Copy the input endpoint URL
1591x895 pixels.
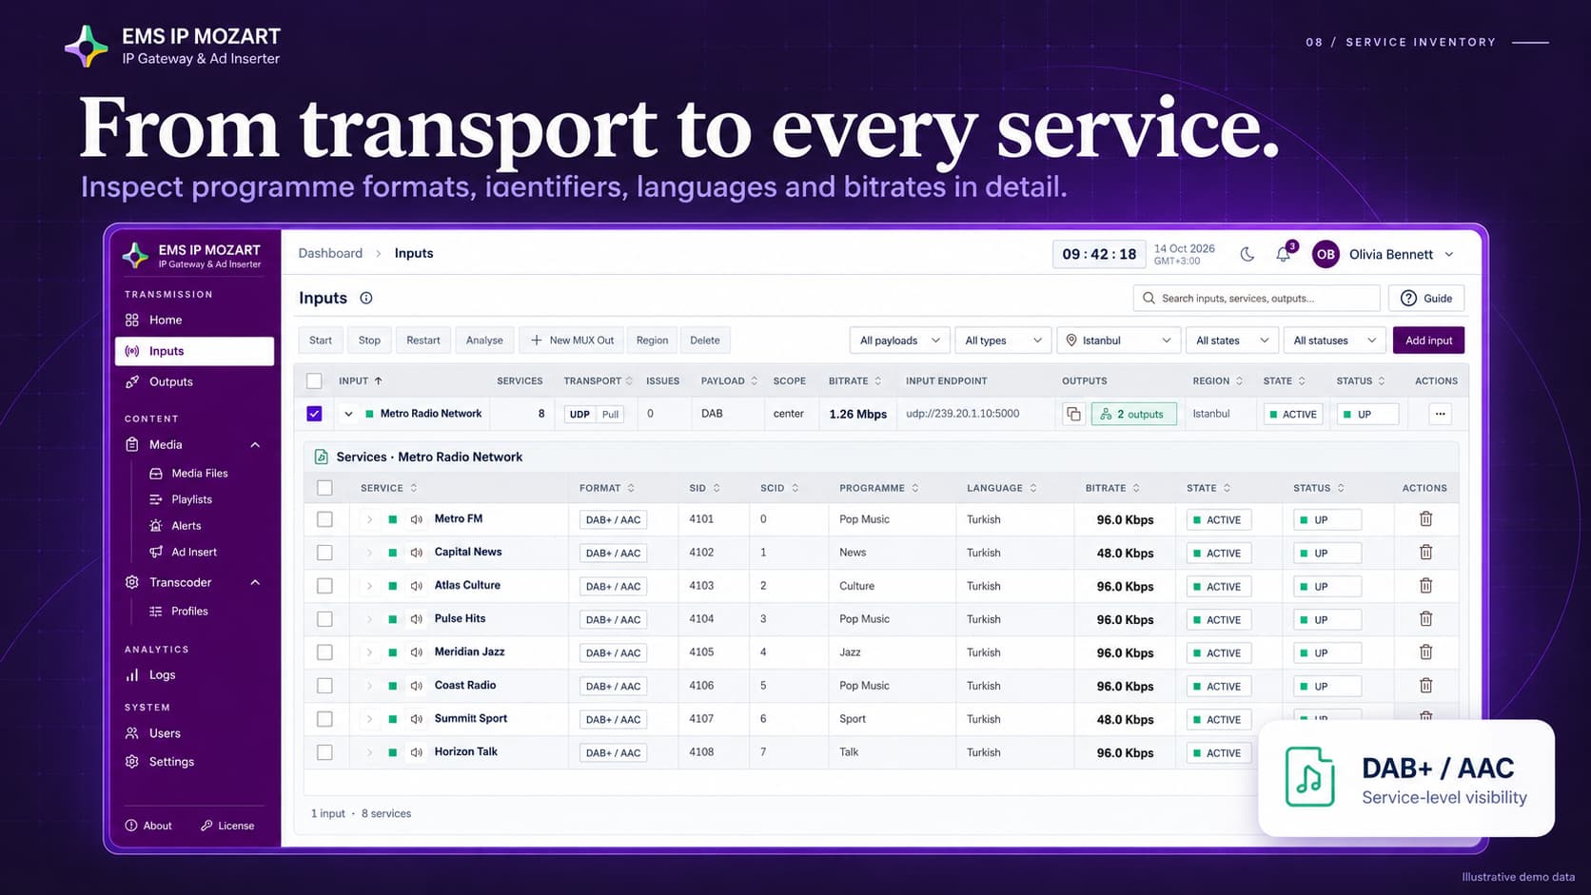point(1073,414)
